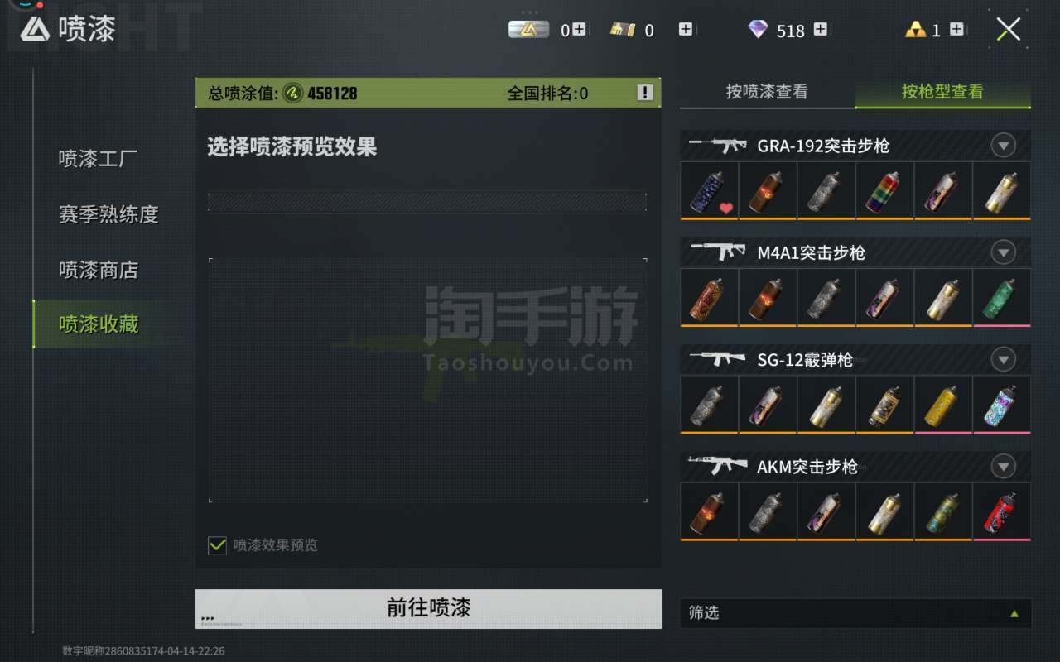1060x662 pixels.
Task: Pick the yellow spray can under SG-12
Action: tap(944, 405)
